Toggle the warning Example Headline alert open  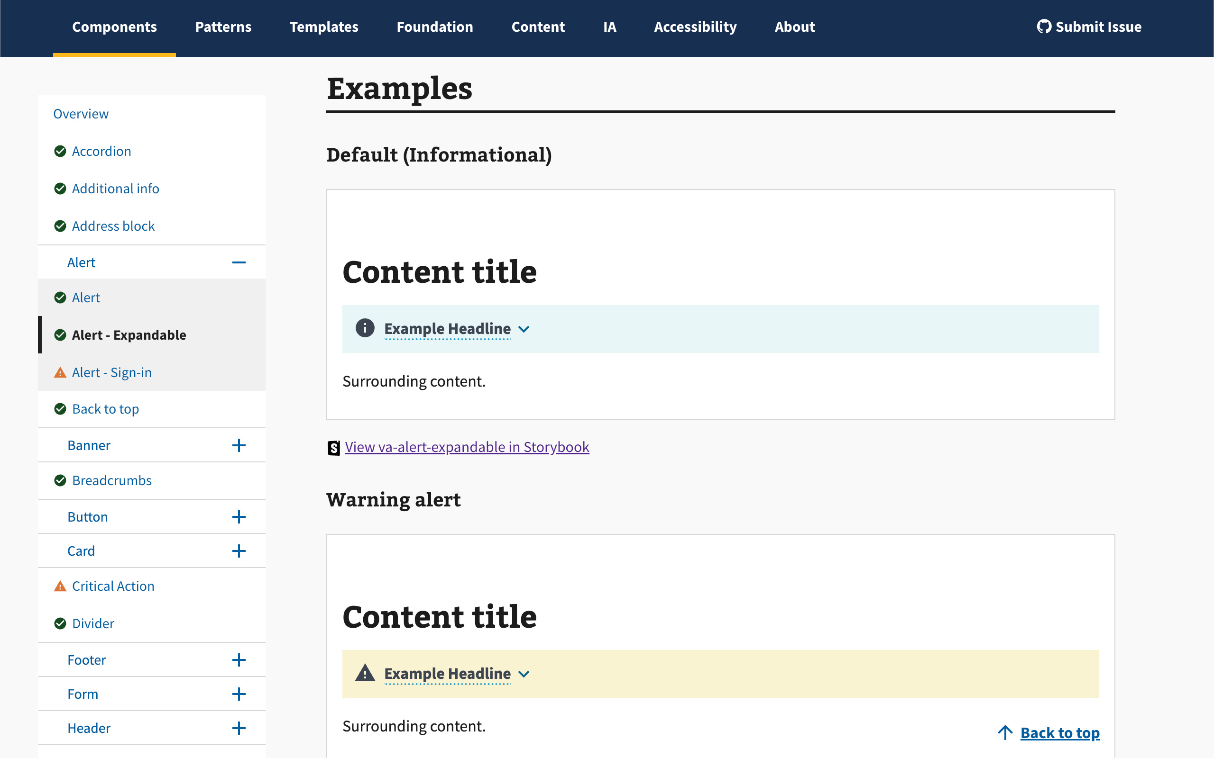(447, 673)
